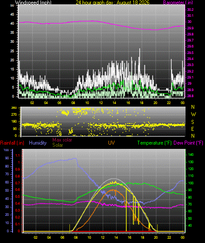Image resolution: width=205 pixels, height=243 pixels.
Task: Click the E compass direction label
Action: point(192,129)
